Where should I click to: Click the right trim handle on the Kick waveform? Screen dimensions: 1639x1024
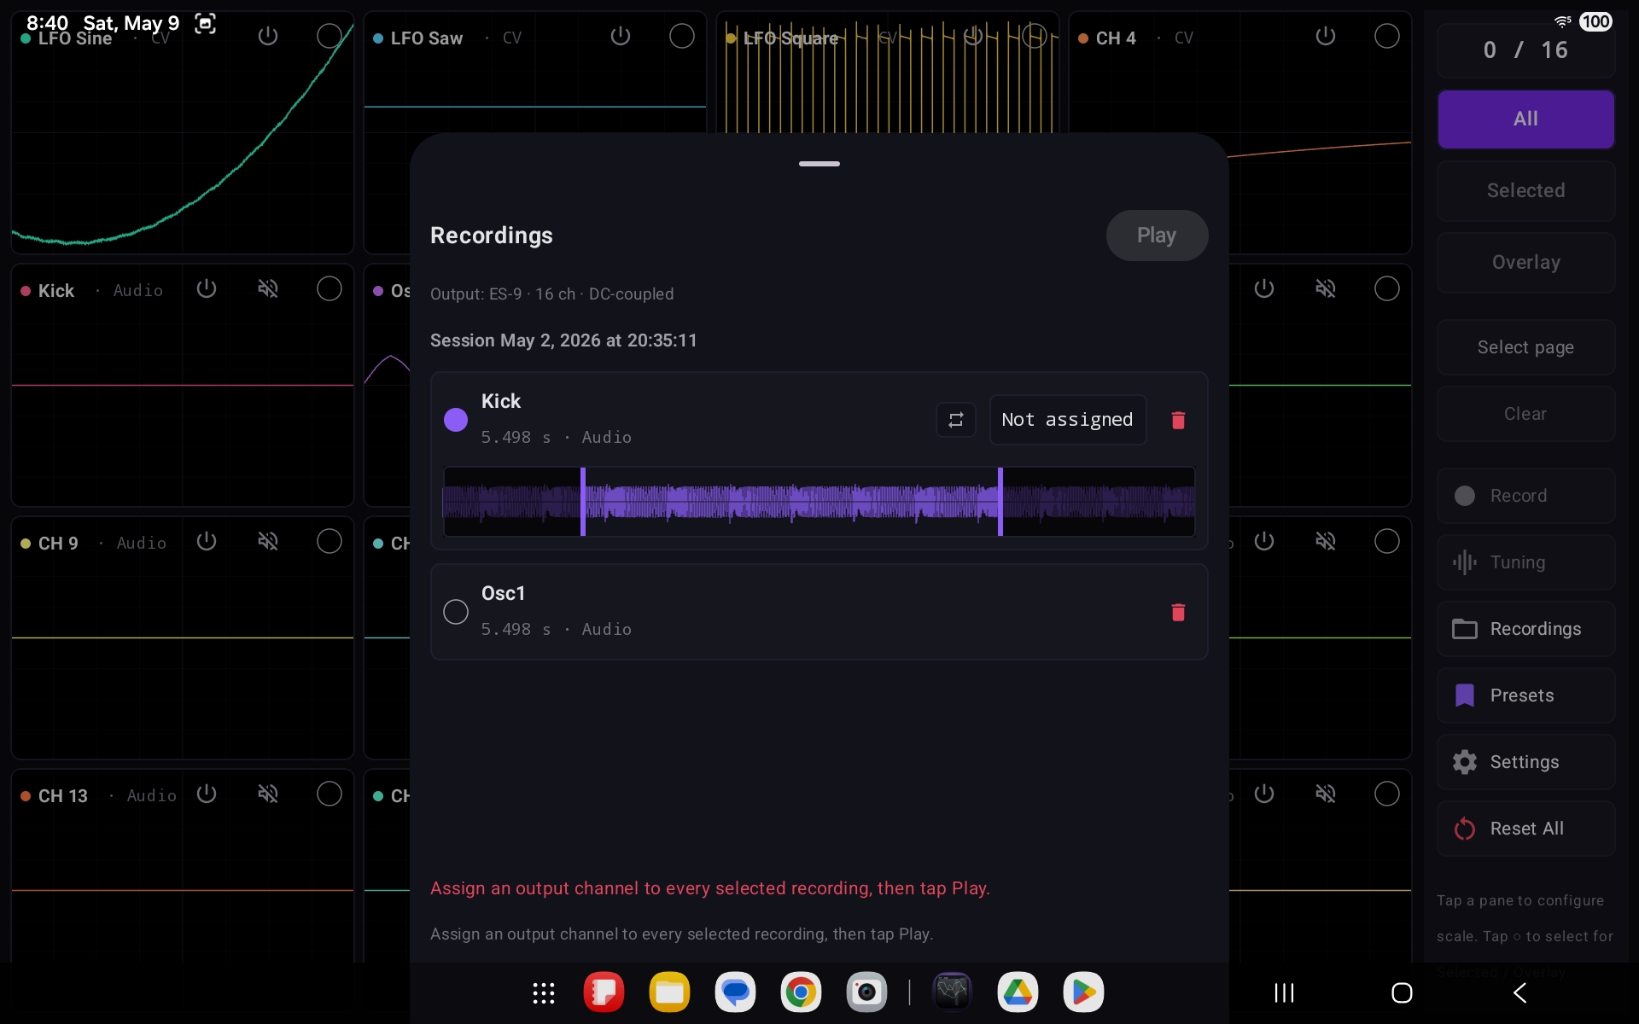coord(1000,502)
